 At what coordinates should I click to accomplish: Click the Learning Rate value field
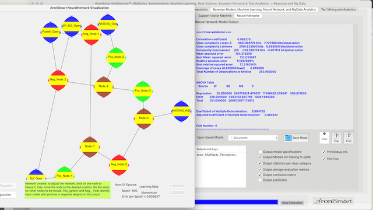176,186
